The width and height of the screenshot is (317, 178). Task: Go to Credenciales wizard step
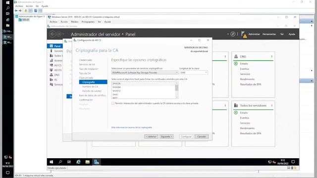86,60
